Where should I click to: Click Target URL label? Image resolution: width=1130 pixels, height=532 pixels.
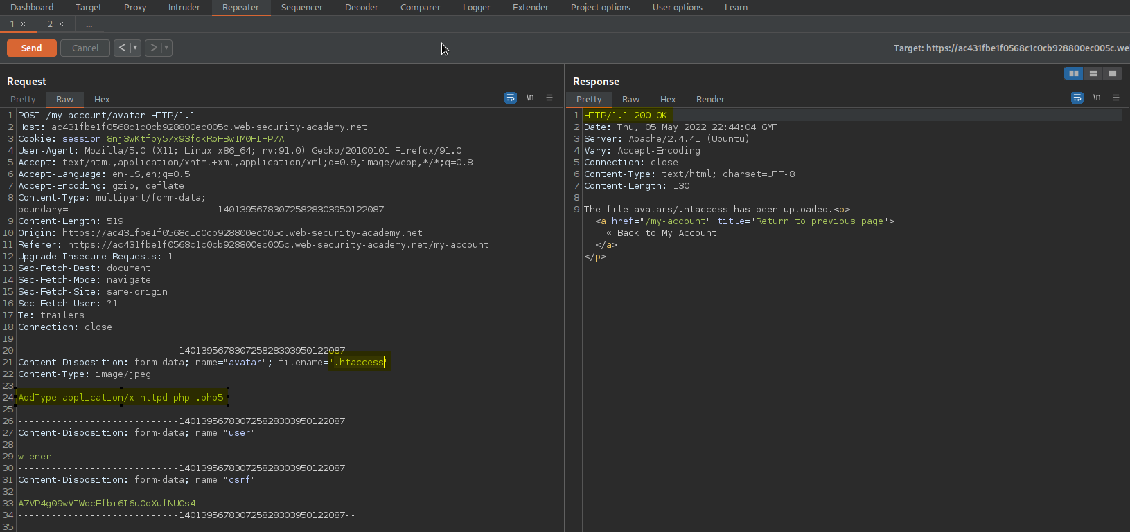pyautogui.click(x=1011, y=48)
